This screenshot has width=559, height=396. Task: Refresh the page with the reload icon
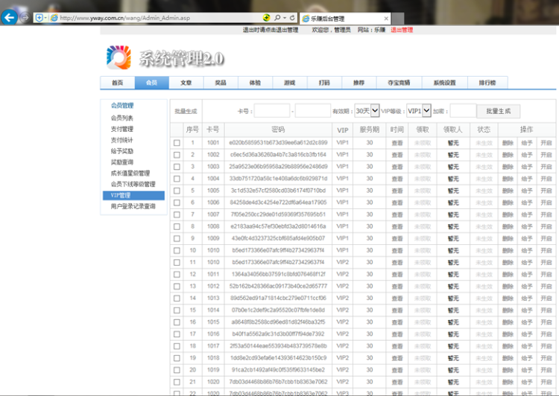click(292, 17)
